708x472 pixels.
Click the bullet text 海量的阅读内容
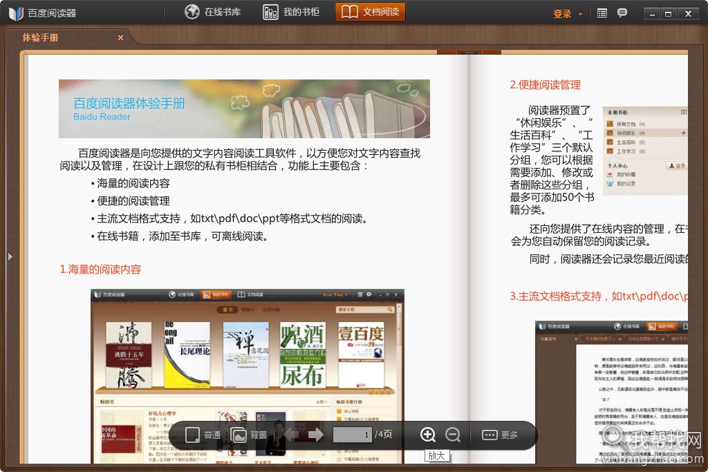pos(133,183)
